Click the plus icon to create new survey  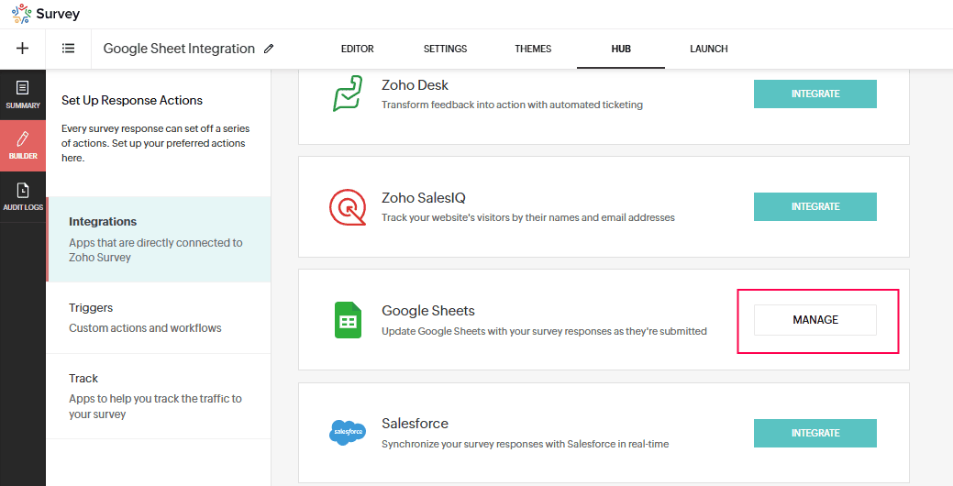(22, 49)
